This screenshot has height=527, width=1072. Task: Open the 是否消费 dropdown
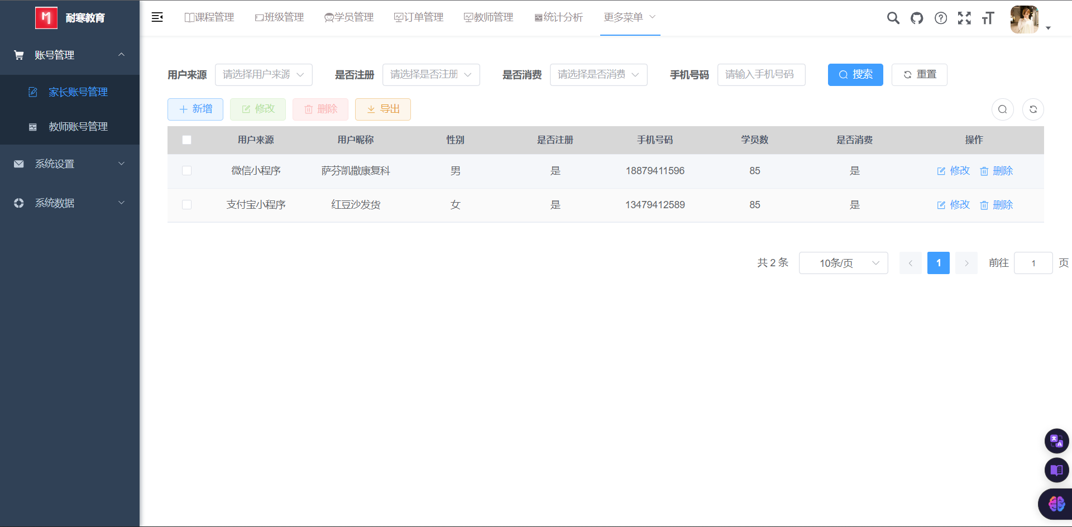(x=599, y=75)
